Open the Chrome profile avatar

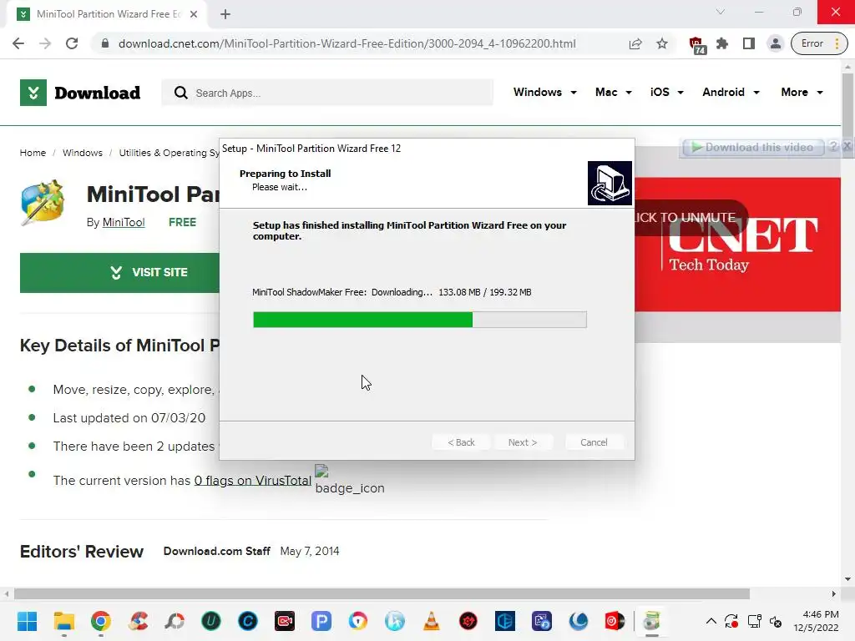(x=776, y=43)
